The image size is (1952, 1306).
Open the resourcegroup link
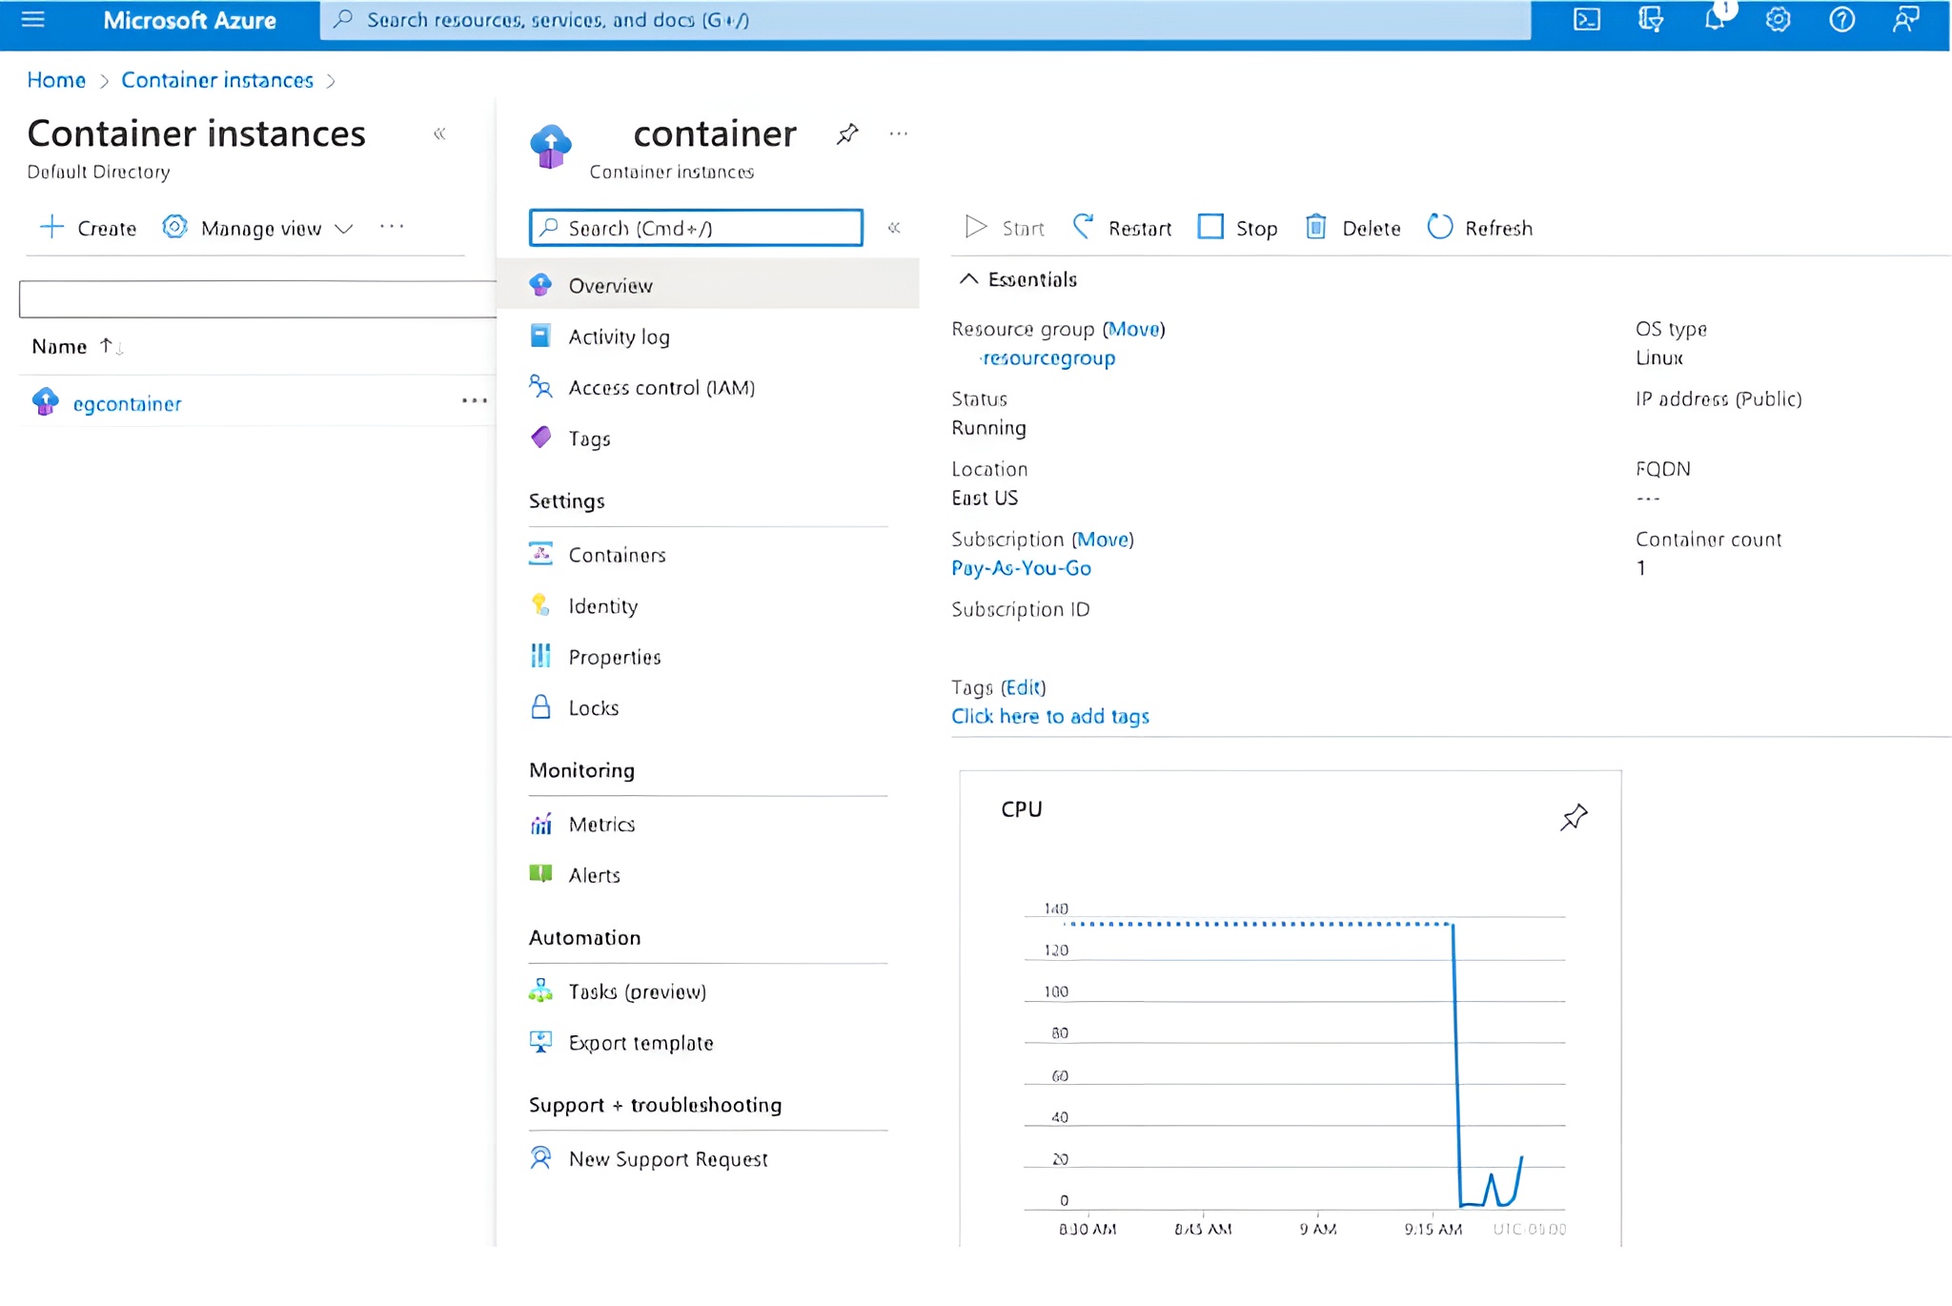pyautogui.click(x=1048, y=358)
